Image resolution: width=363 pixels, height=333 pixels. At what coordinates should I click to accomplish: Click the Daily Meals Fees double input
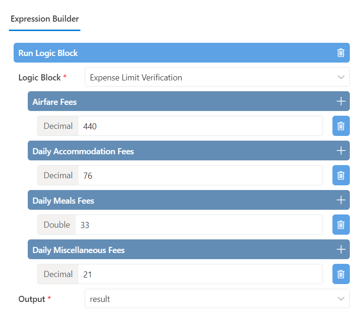point(200,225)
